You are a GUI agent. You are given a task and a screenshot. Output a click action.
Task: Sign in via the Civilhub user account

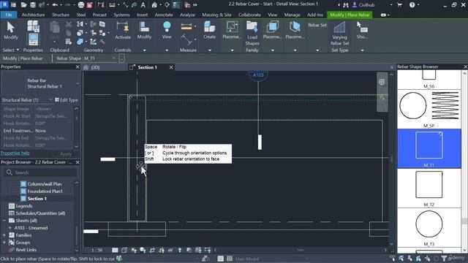coord(363,5)
